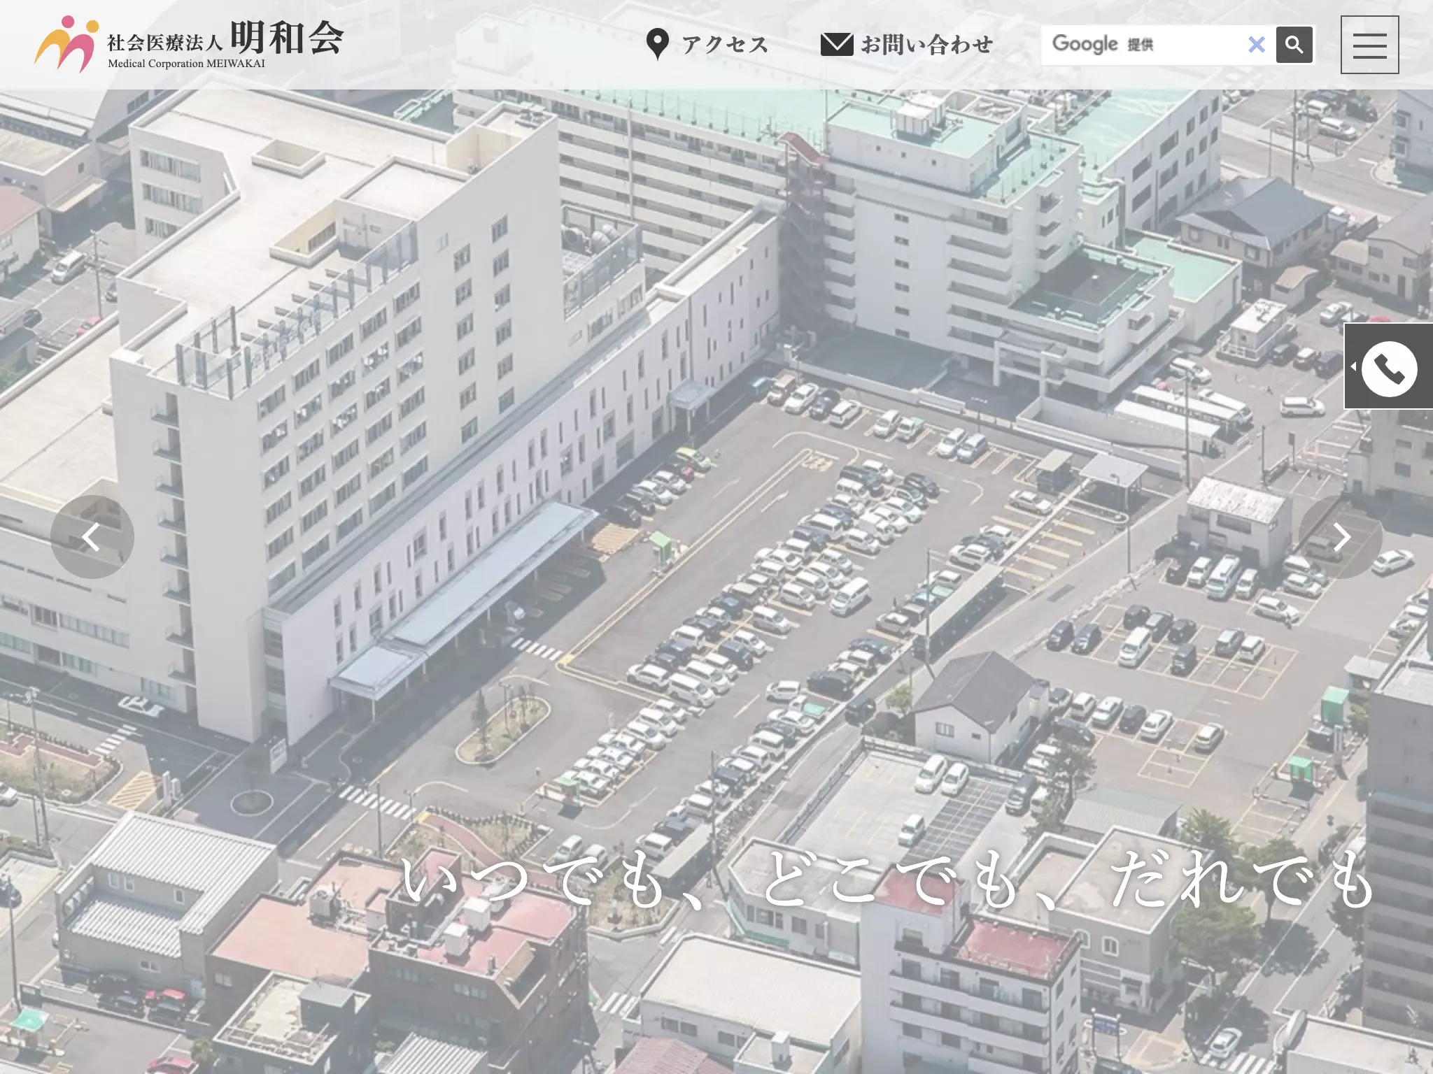This screenshot has height=1074, width=1433.
Task: Click the magnifier search button
Action: (x=1294, y=45)
